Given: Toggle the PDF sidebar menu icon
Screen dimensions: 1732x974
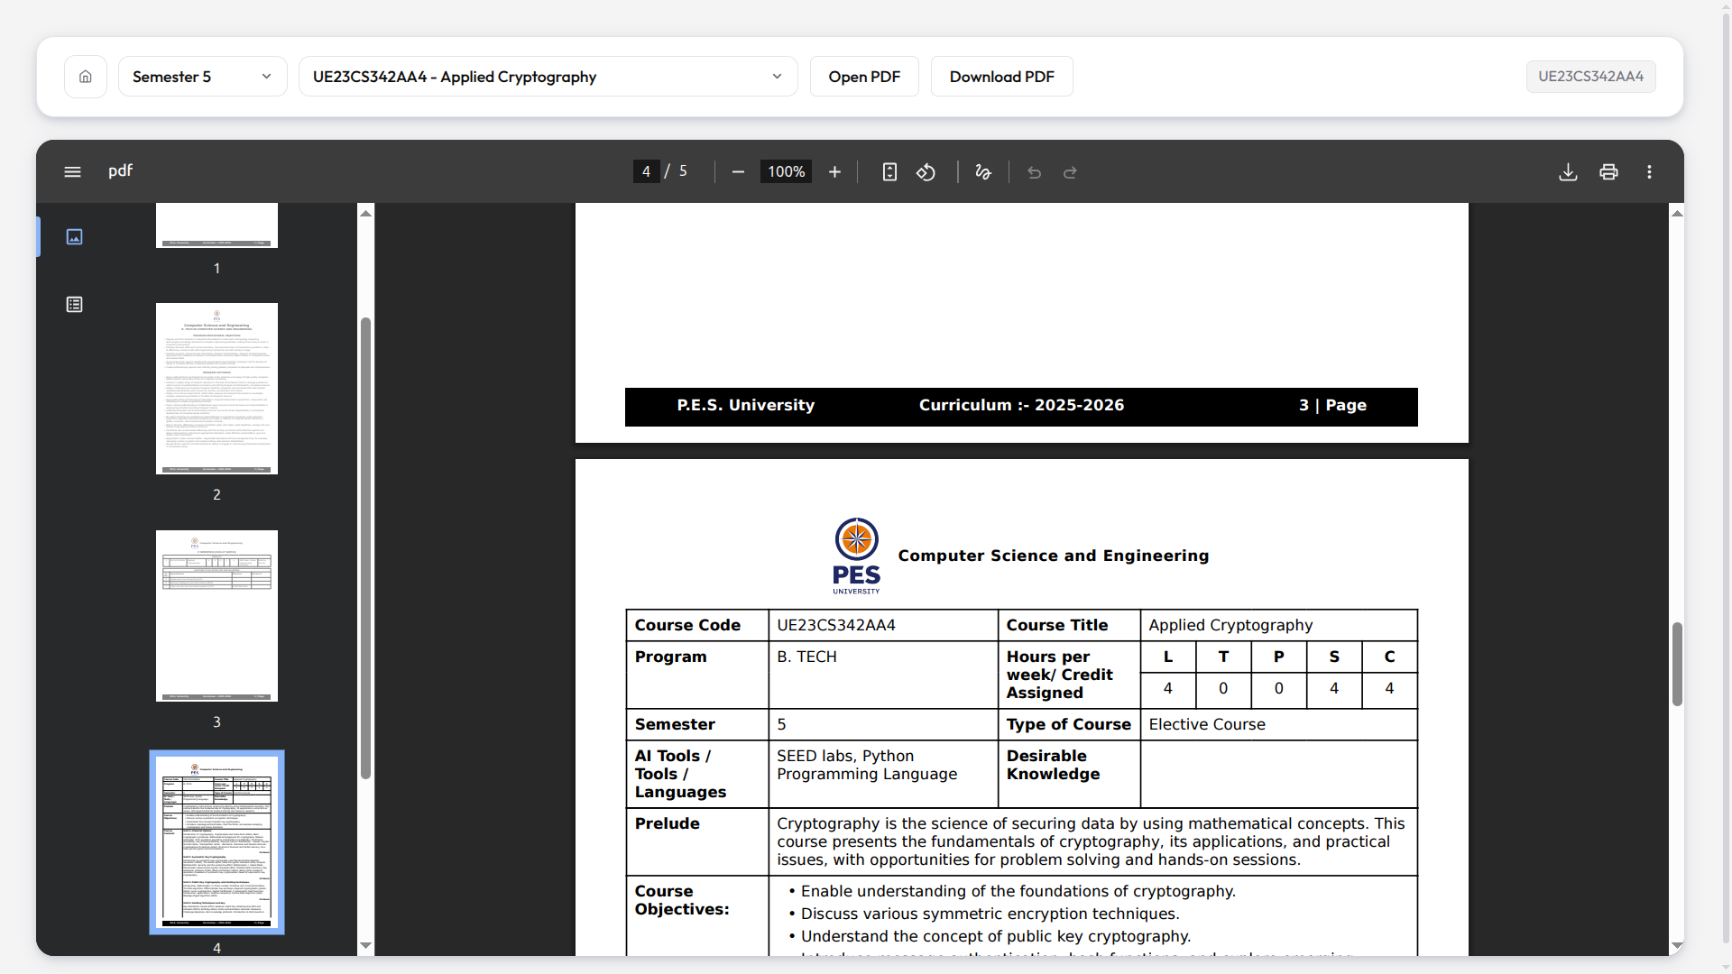Looking at the screenshot, I should coord(73,171).
